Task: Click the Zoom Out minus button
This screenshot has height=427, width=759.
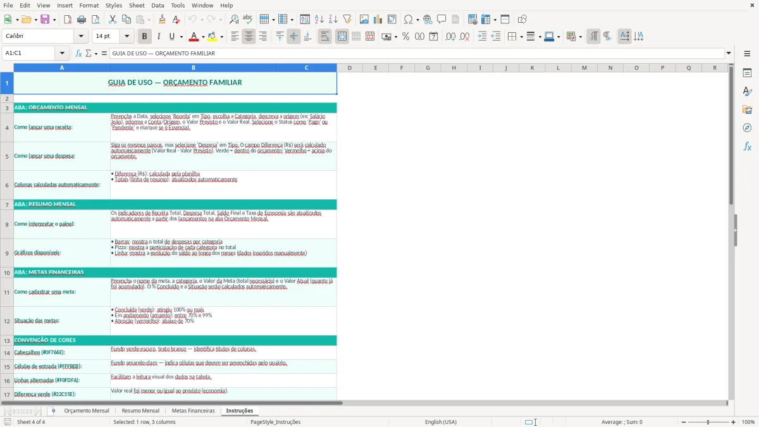Action: pyautogui.click(x=684, y=422)
